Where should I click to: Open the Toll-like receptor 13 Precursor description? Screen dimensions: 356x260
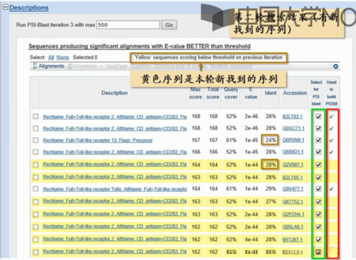point(98,141)
